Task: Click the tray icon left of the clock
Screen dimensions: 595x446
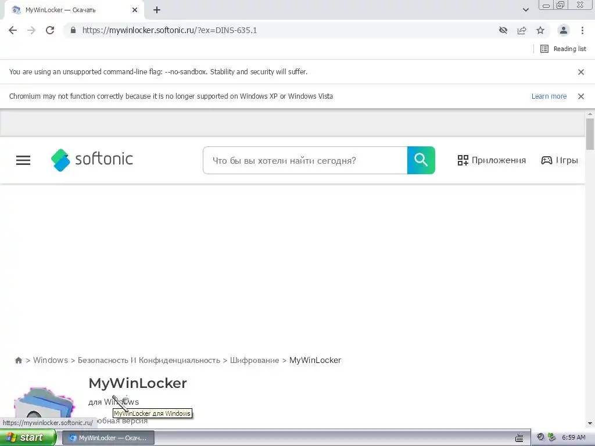Action: pyautogui.click(x=552, y=437)
